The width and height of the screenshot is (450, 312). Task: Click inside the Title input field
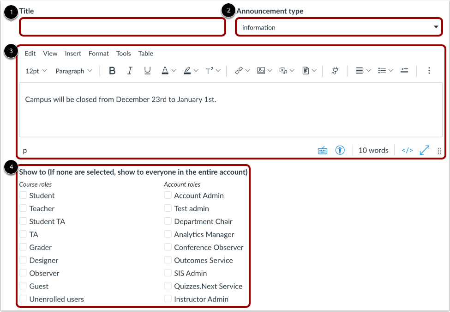coord(122,27)
